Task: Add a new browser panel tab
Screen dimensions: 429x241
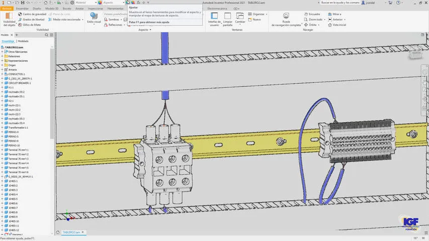Action: click(x=17, y=35)
